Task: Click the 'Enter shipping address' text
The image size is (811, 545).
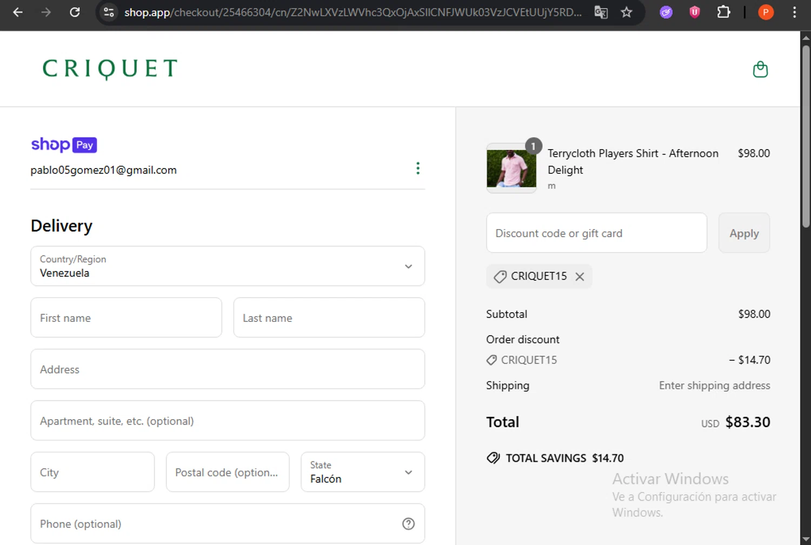Action: [714, 385]
